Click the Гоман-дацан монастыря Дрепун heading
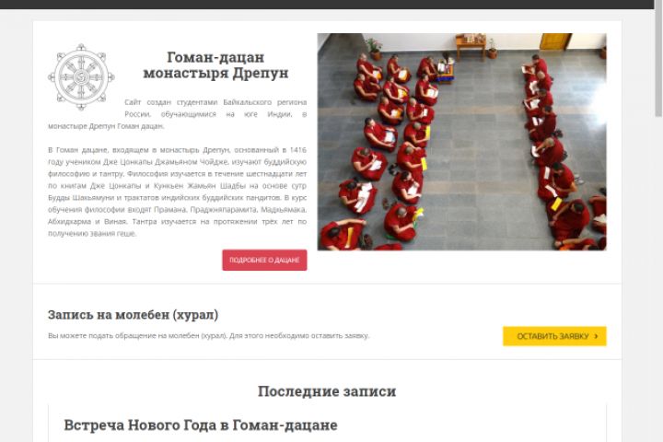The image size is (663, 442). (x=215, y=64)
